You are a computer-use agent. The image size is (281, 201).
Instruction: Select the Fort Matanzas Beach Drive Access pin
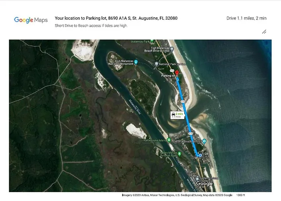(x=172, y=49)
